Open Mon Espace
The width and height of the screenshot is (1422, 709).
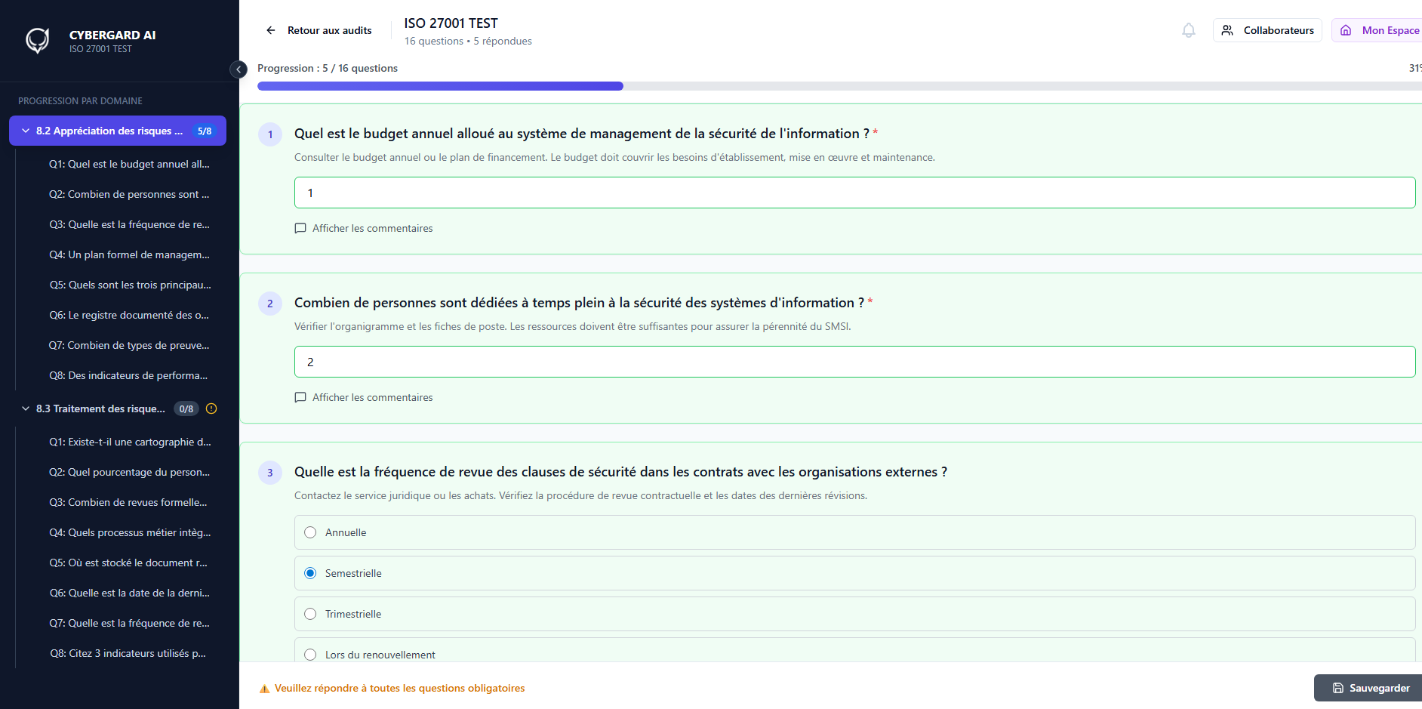[1377, 30]
